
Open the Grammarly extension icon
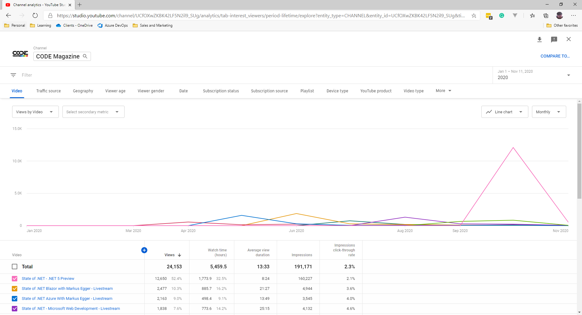point(502,15)
